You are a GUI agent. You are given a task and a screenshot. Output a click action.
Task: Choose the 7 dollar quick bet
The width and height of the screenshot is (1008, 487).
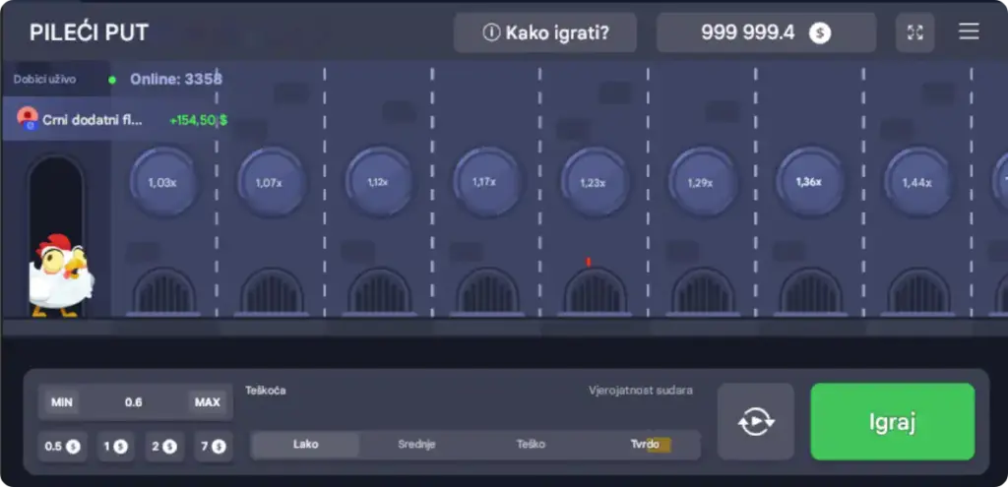coord(214,447)
